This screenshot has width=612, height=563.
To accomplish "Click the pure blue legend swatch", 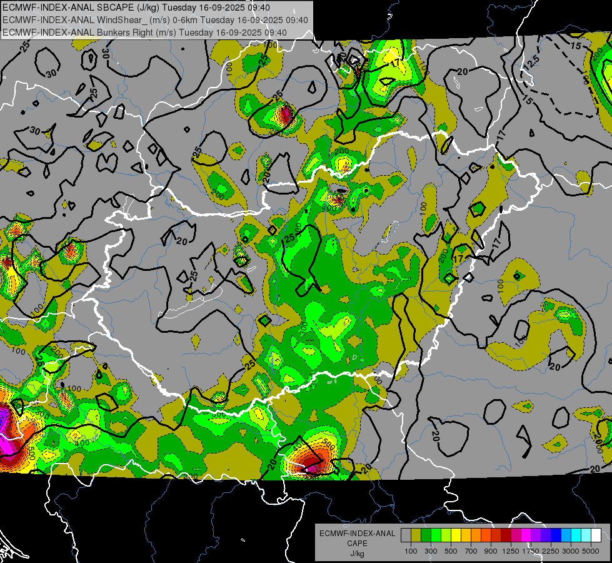I will tap(556, 535).
